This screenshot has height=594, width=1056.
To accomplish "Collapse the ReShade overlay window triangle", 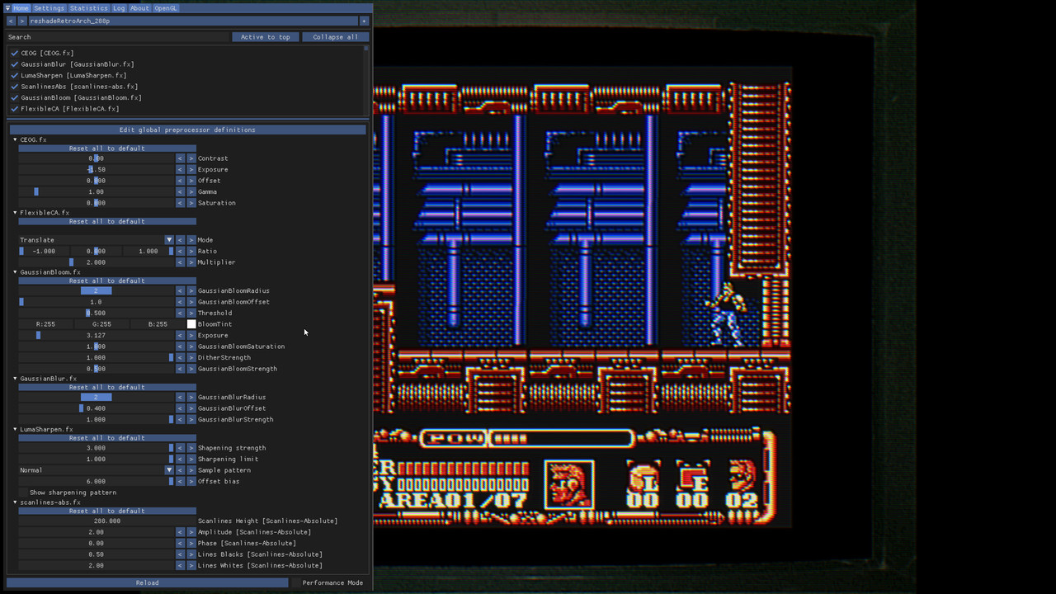I will click(x=7, y=8).
